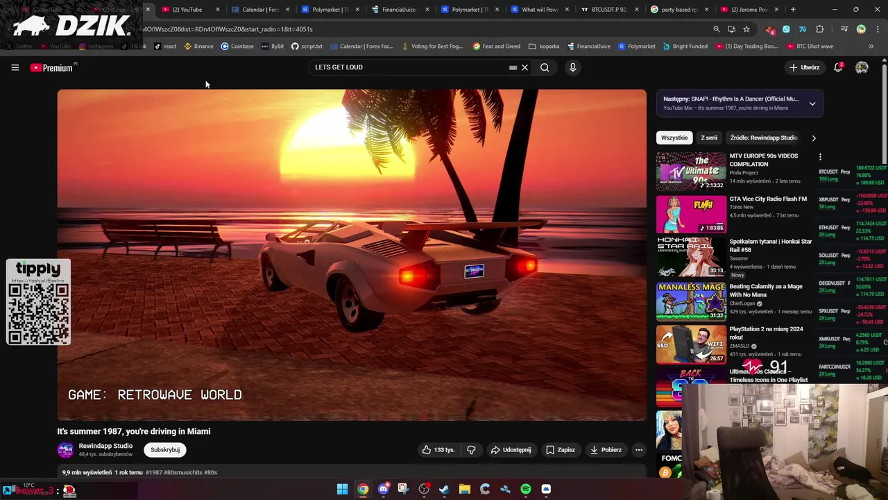The height and width of the screenshot is (500, 888).
Task: Open more actions three-dot menu under video
Action: coord(639,449)
